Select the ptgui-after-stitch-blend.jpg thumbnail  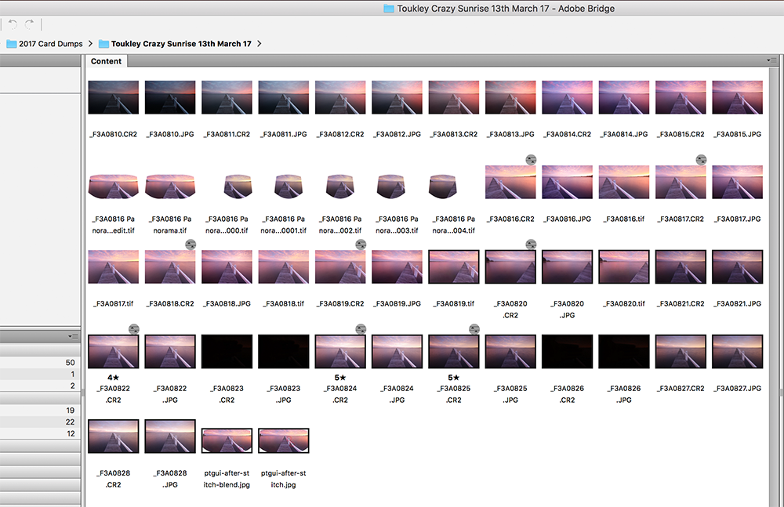pos(227,440)
